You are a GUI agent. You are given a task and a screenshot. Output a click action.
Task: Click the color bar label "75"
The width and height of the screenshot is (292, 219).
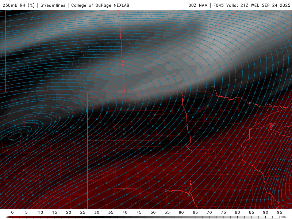tap(223, 212)
